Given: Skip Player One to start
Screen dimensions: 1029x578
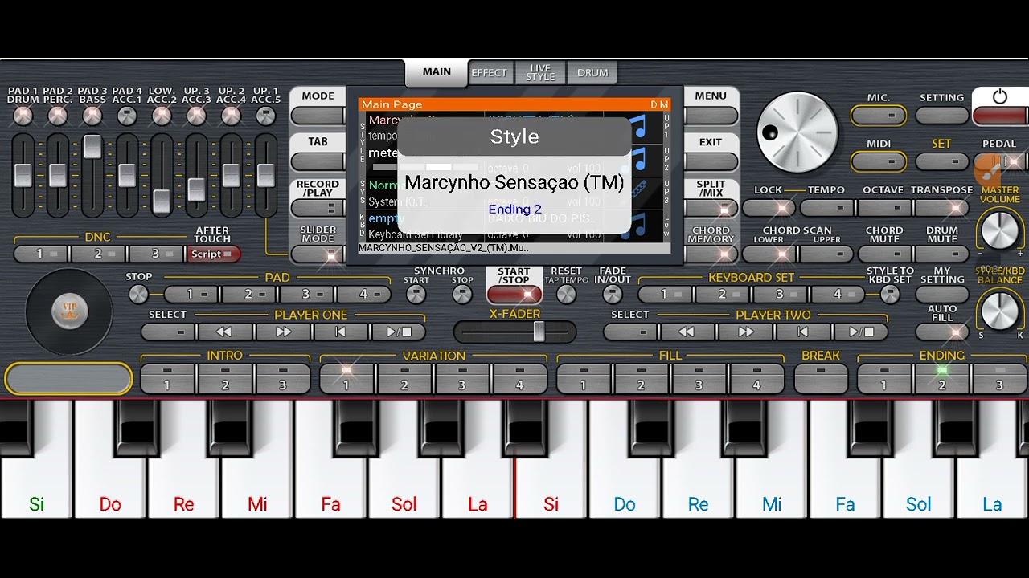Looking at the screenshot, I should coord(341,332).
